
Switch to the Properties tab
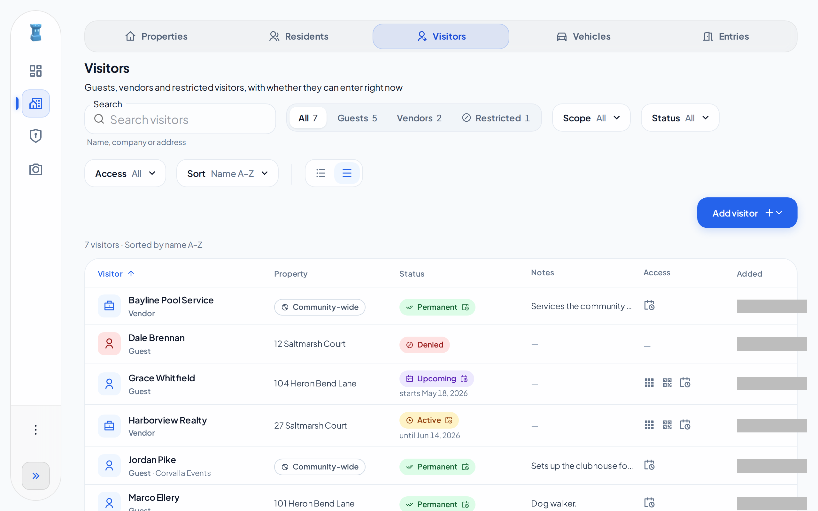click(156, 36)
